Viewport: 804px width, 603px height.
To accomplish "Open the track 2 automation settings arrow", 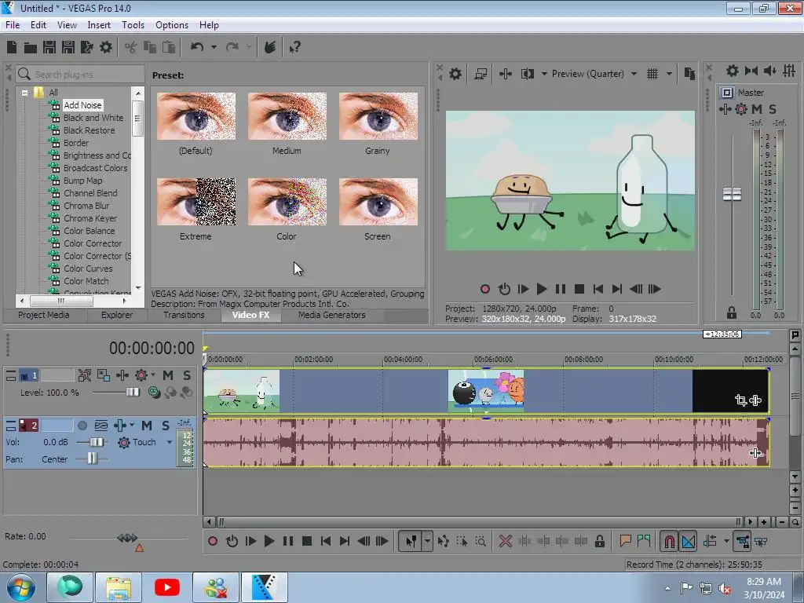I will pos(132,425).
